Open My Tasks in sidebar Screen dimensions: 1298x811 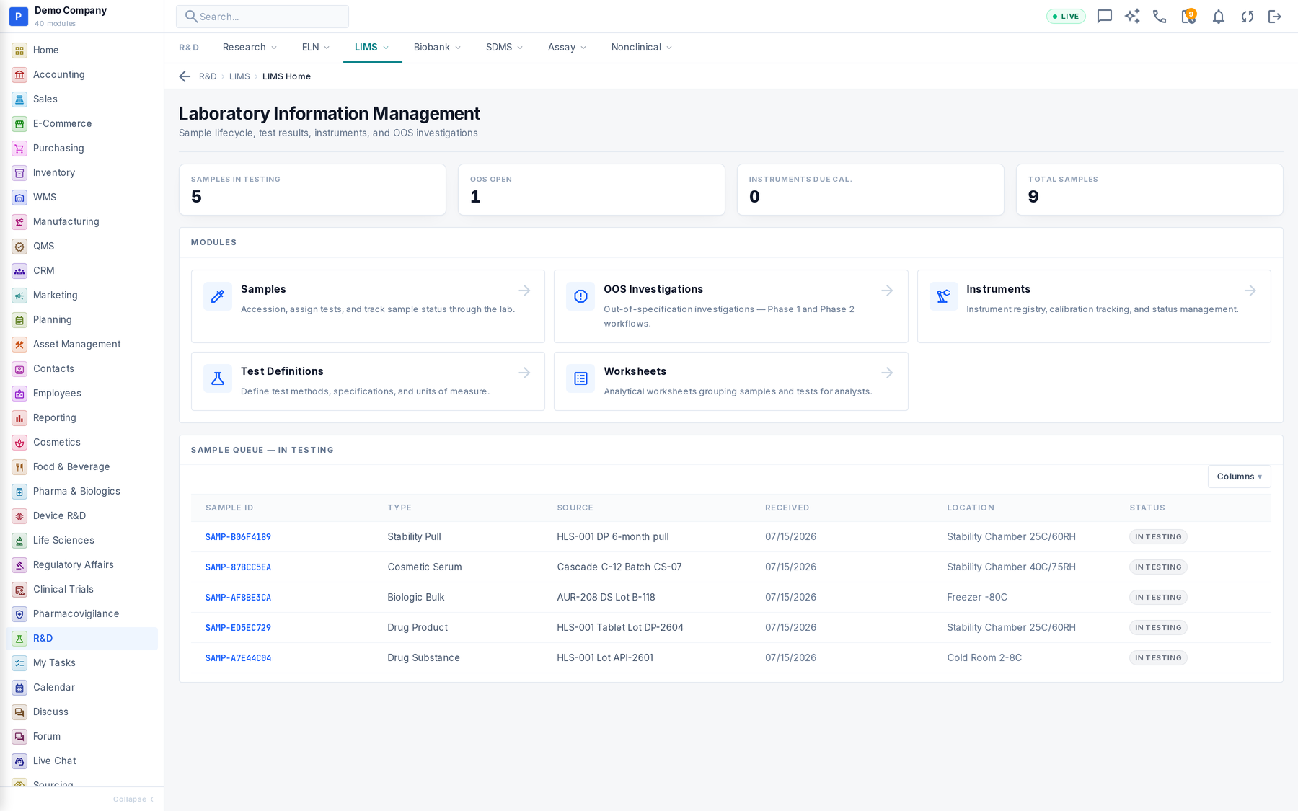pos(81,663)
